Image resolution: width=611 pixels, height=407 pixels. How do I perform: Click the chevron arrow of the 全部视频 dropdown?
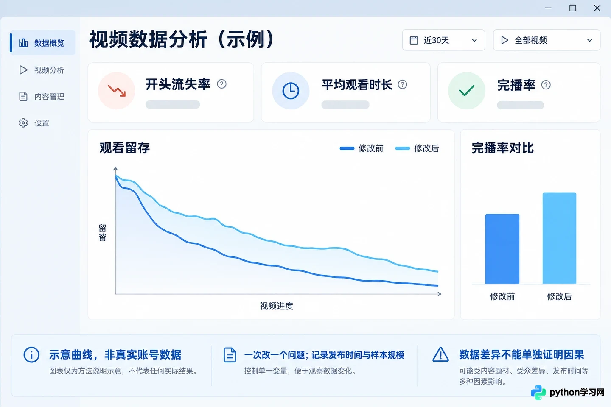[589, 40]
